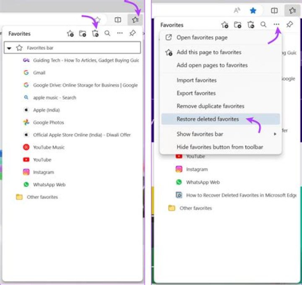302x285 pixels.
Task: Click Open favorites page menu item
Action: click(x=202, y=37)
